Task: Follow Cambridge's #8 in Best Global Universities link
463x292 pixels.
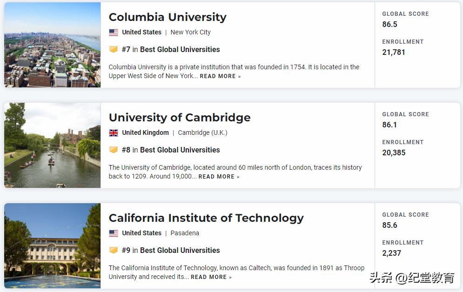Action: [171, 150]
